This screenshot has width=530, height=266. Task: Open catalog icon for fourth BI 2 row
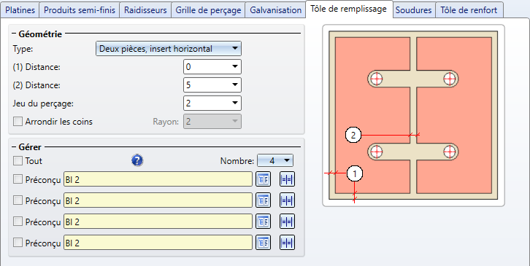[x=264, y=243]
